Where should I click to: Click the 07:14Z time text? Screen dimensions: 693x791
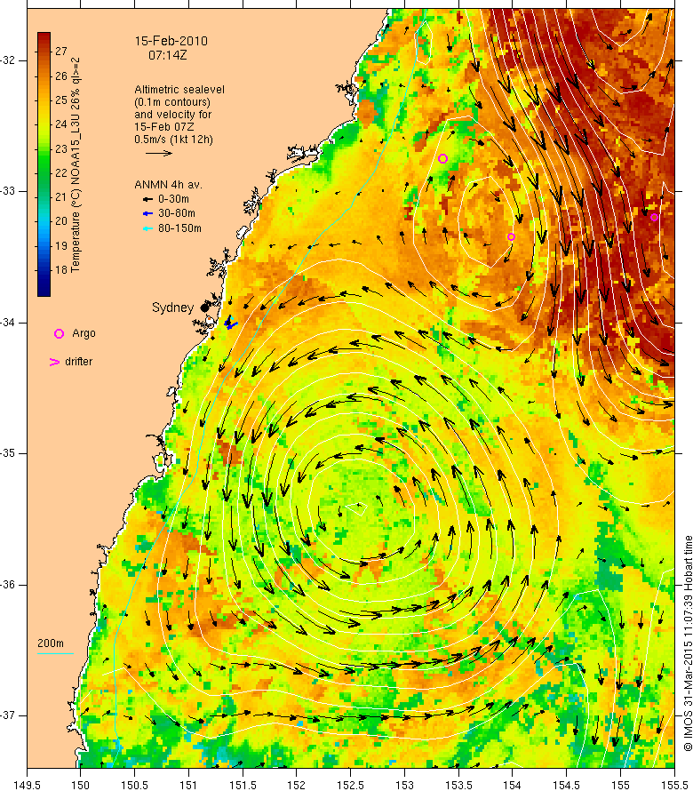(x=167, y=55)
